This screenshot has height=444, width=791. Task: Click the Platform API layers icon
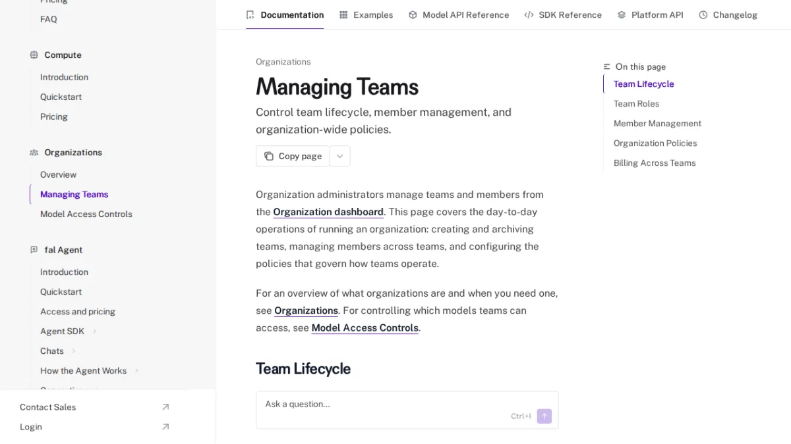(622, 14)
